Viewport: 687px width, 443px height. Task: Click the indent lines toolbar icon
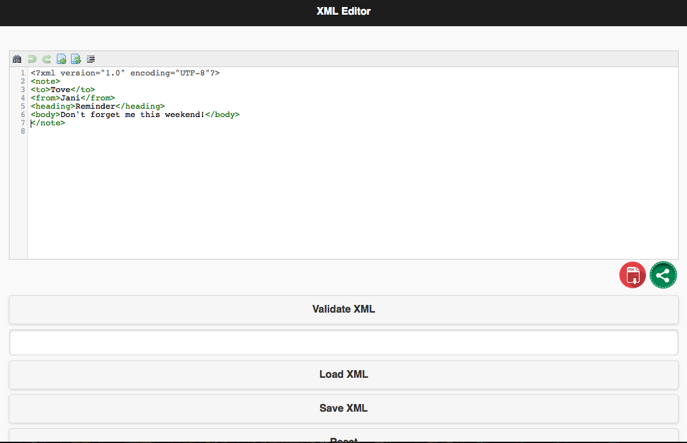(91, 59)
